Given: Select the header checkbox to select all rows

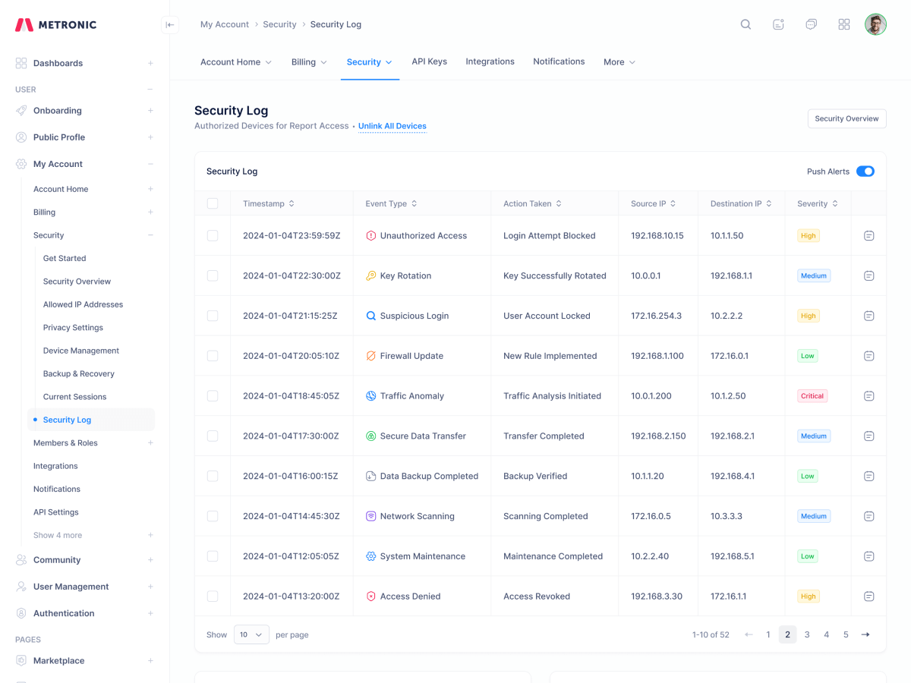Looking at the screenshot, I should [x=213, y=203].
